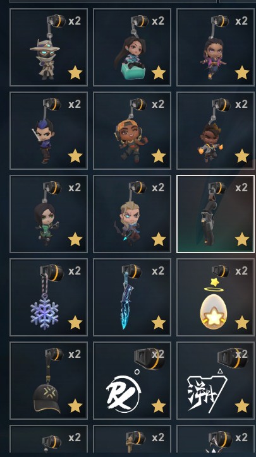Select the Cypher chibi gun buddy

(x=49, y=47)
